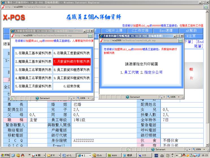Select the C工作交接 menu item

(x=140, y=31)
